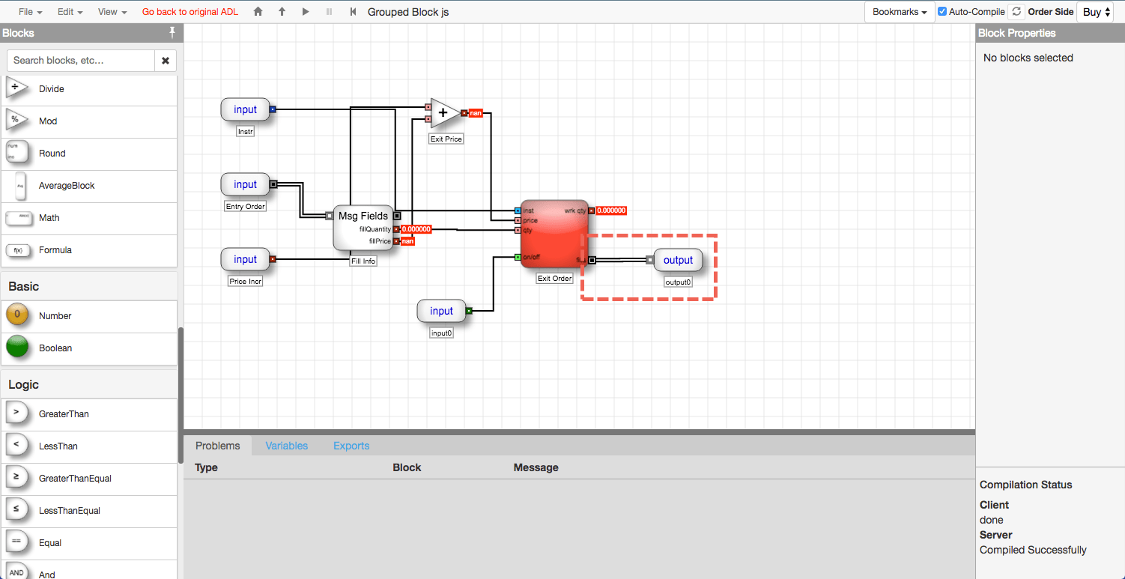The image size is (1125, 579).
Task: Select the LessThanEqual block icon
Action: pyautogui.click(x=16, y=510)
